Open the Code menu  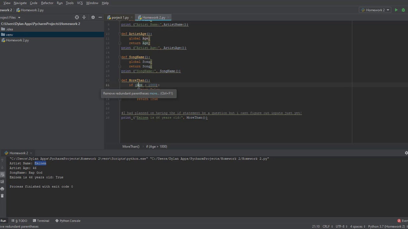[x=33, y=3]
